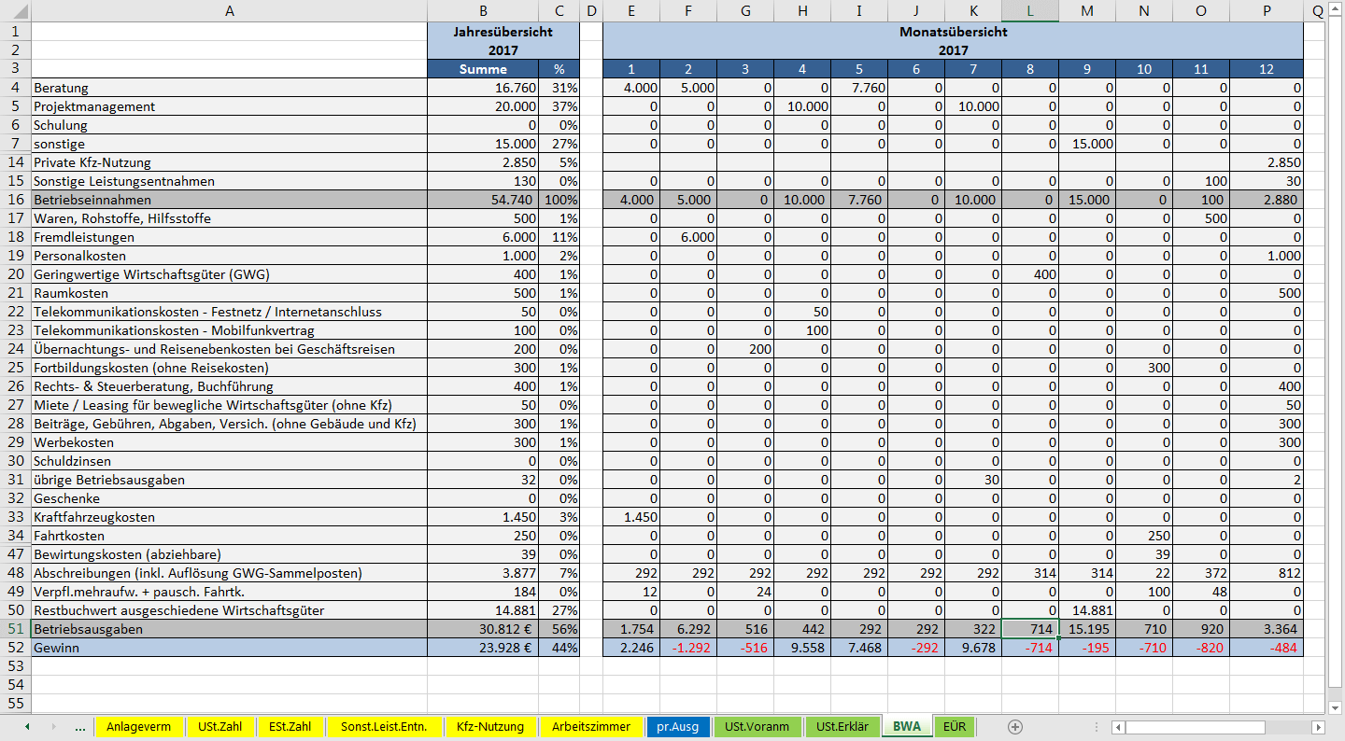Image resolution: width=1345 pixels, height=741 pixels.
Task: Select column B header
Action: (483, 11)
